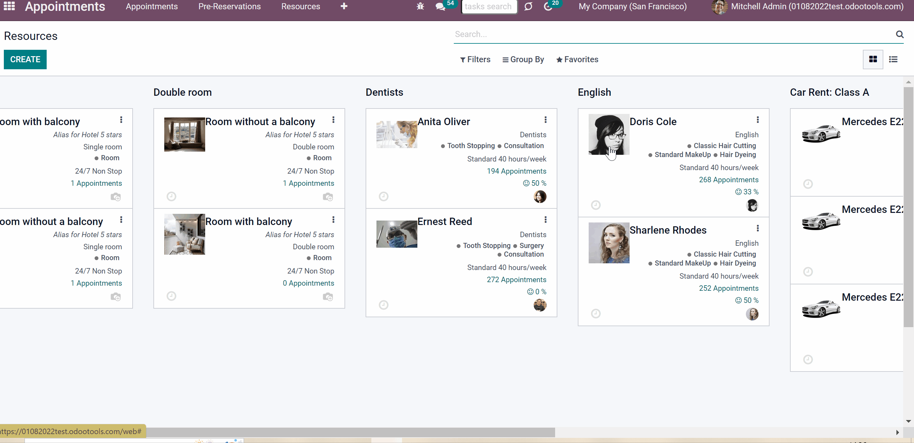
Task: Open the Mitchell Admin user menu
Action: pos(808,6)
